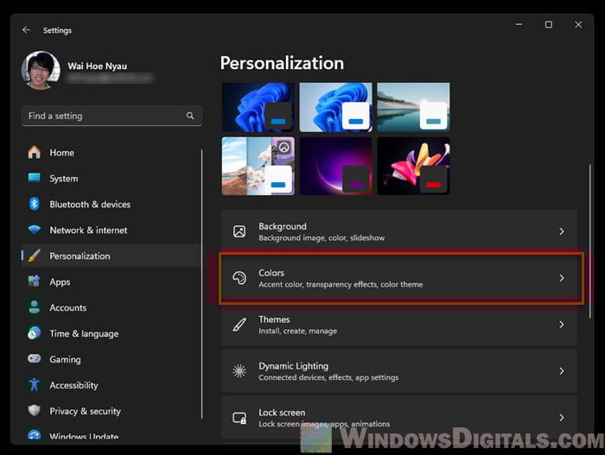Click the Gaming controller icon
Image resolution: width=605 pixels, height=455 pixels.
click(35, 358)
